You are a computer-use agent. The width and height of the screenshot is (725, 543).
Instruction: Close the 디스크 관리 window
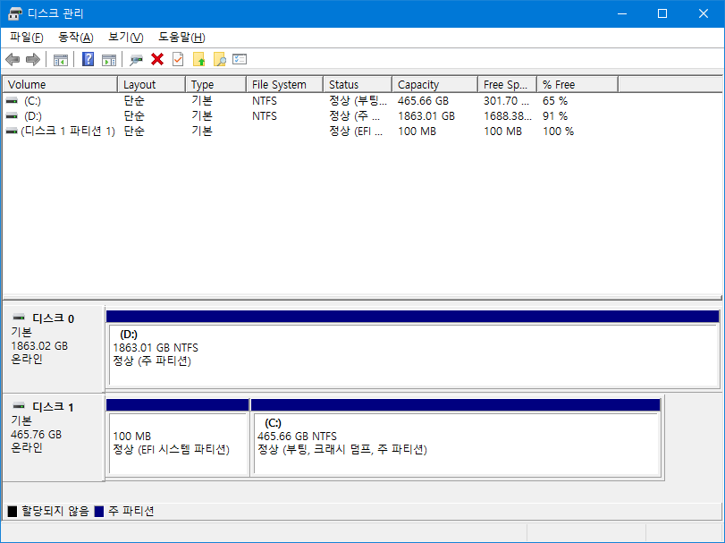pyautogui.click(x=704, y=13)
